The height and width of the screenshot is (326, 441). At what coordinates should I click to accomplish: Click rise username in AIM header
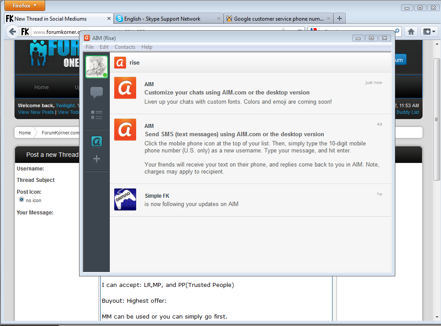(134, 62)
